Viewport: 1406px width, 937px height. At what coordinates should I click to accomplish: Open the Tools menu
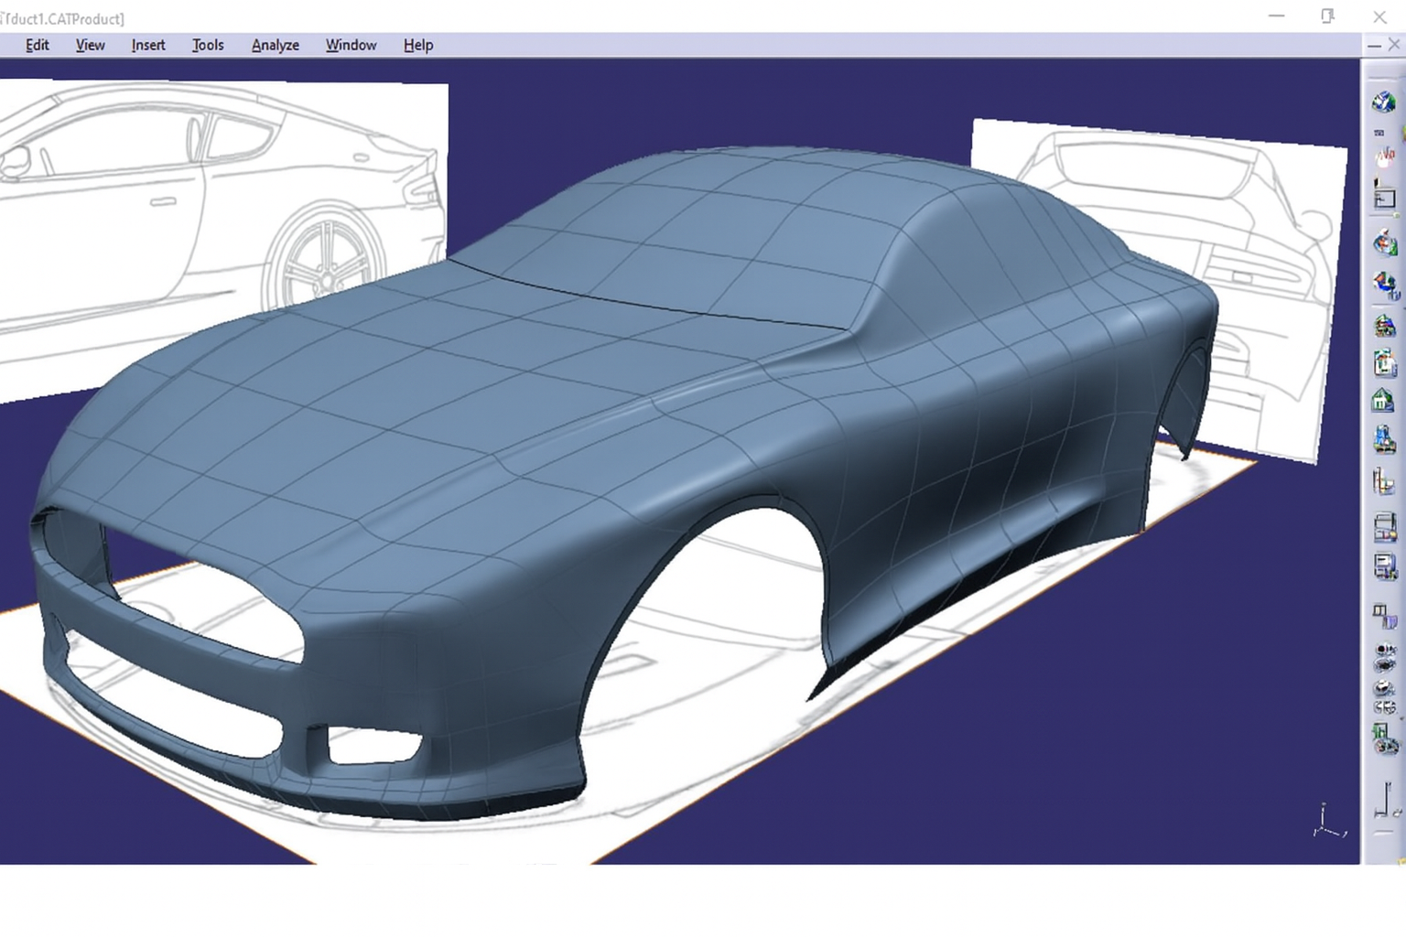[x=208, y=45]
